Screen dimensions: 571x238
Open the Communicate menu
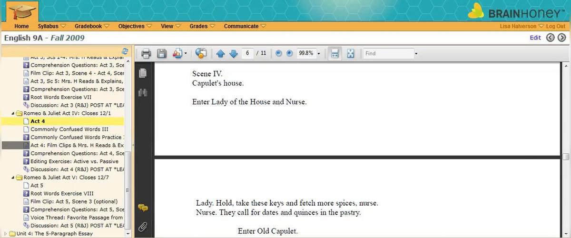(x=245, y=26)
